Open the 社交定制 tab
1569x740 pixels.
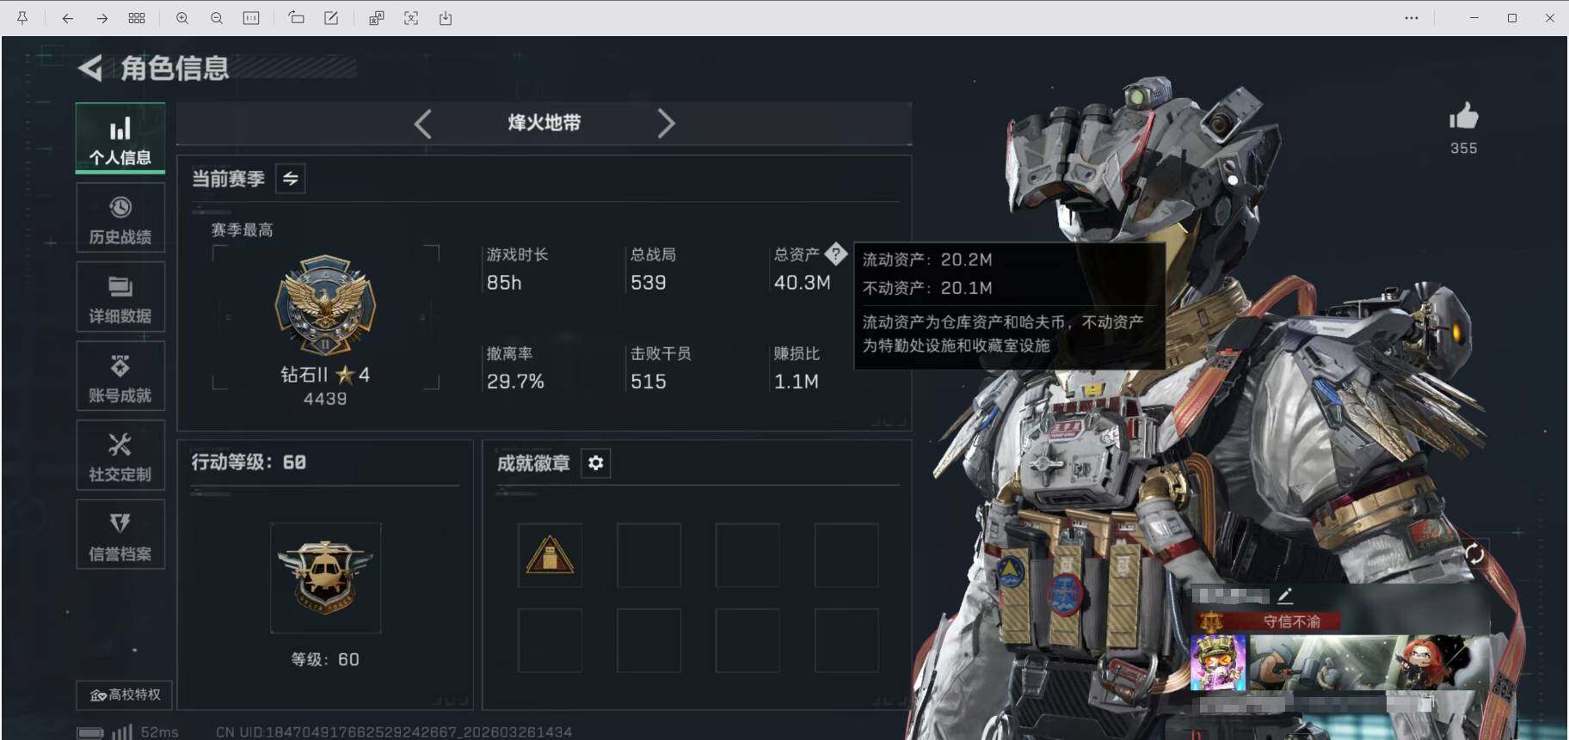click(x=120, y=456)
